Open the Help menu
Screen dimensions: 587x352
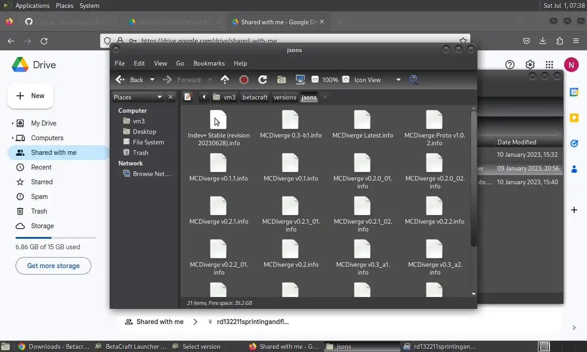point(240,63)
